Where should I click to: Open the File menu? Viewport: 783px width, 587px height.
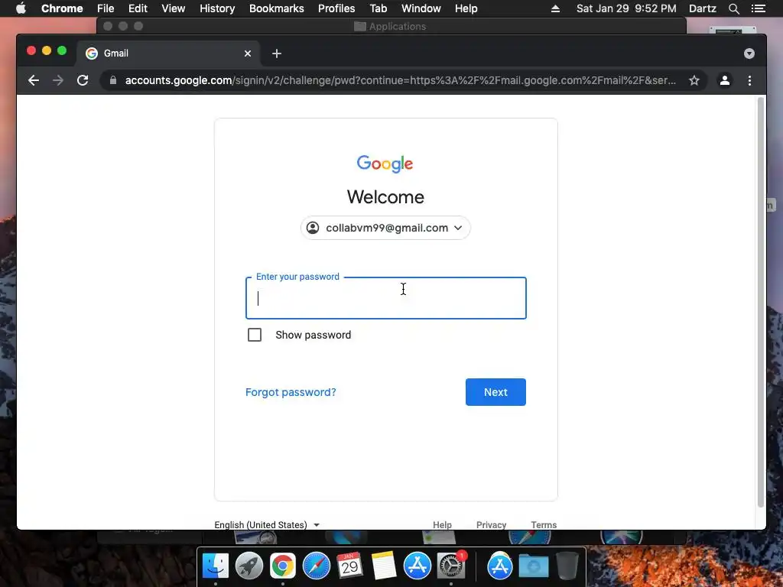coord(106,8)
